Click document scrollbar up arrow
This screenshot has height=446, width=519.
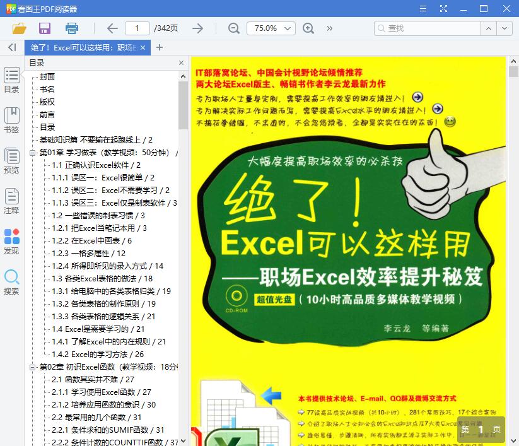pos(513,61)
